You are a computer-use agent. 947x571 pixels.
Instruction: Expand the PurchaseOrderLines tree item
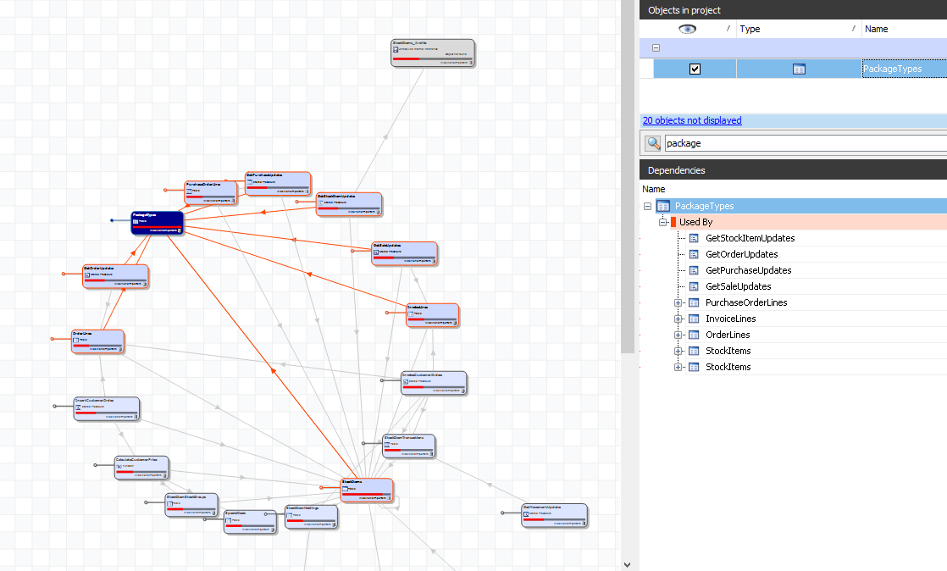678,302
